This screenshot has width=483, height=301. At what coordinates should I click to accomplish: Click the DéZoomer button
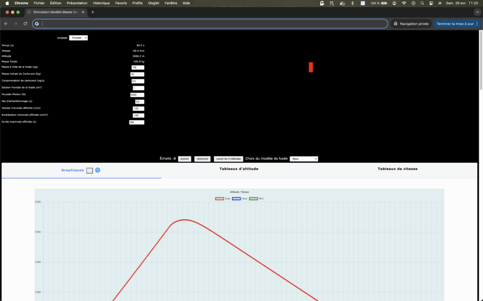[x=202, y=159]
